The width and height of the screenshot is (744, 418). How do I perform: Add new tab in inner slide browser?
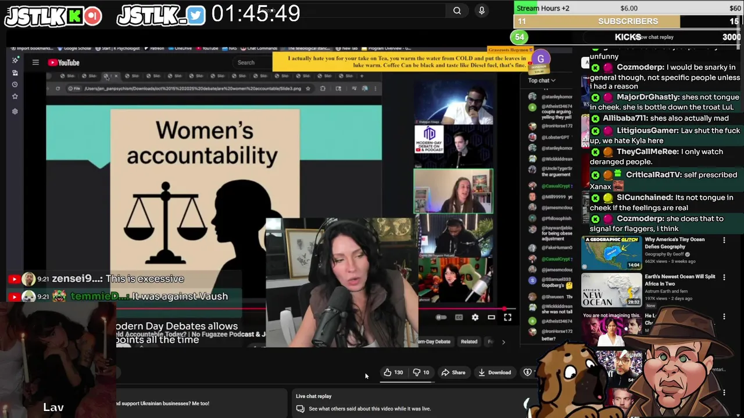coord(362,76)
